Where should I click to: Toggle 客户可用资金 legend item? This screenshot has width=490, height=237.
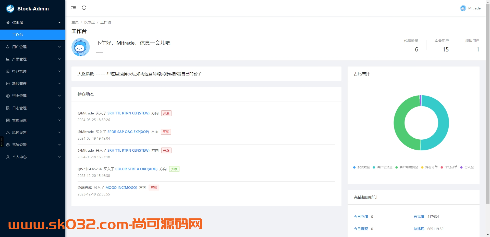tap(407, 167)
